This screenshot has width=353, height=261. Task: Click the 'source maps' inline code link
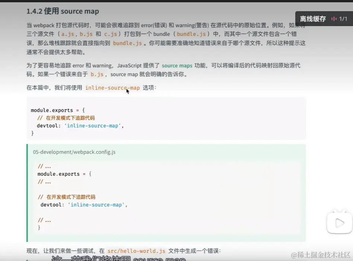(x=177, y=65)
